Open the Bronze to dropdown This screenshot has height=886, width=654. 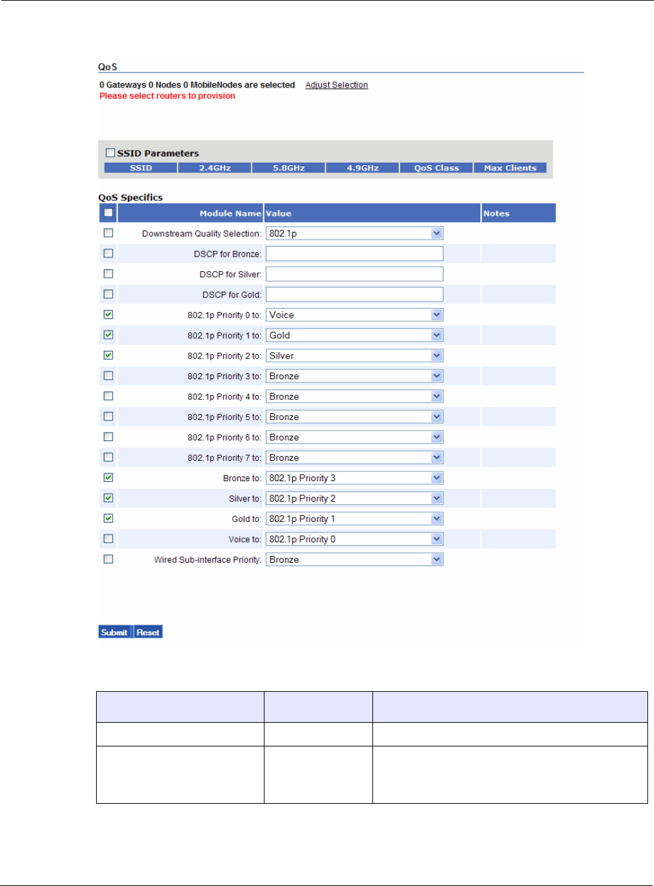354,479
